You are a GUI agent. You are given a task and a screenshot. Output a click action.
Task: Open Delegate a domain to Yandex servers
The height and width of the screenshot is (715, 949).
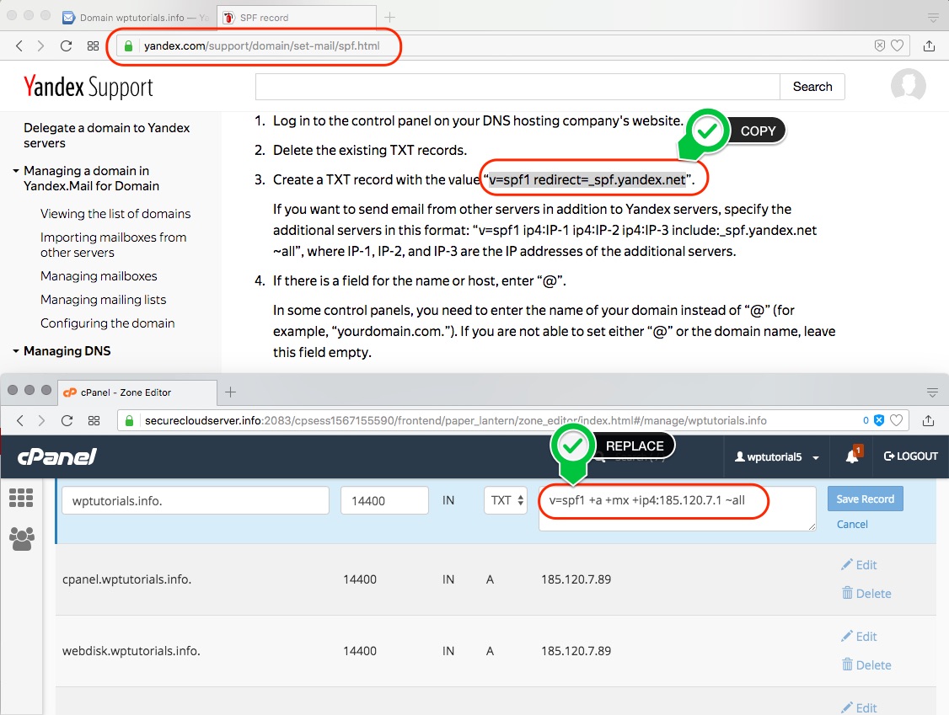click(106, 136)
